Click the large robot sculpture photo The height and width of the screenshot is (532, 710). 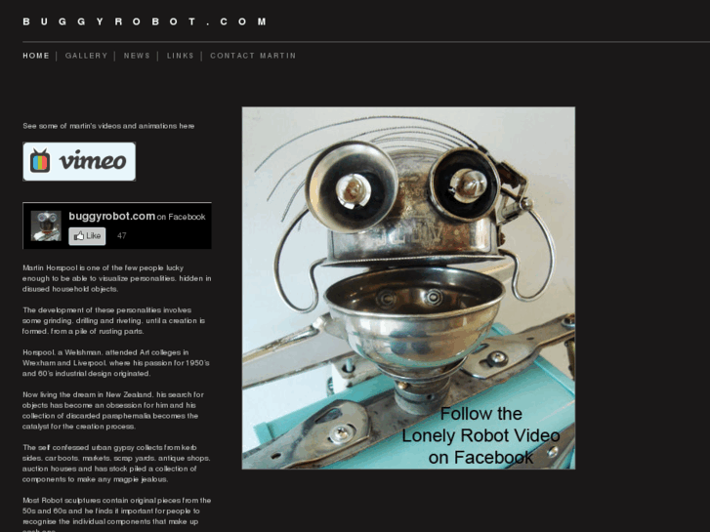[408, 288]
